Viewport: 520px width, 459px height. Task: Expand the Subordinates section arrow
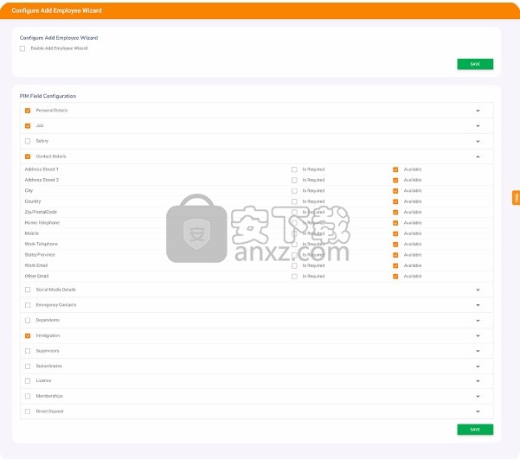pos(478,367)
